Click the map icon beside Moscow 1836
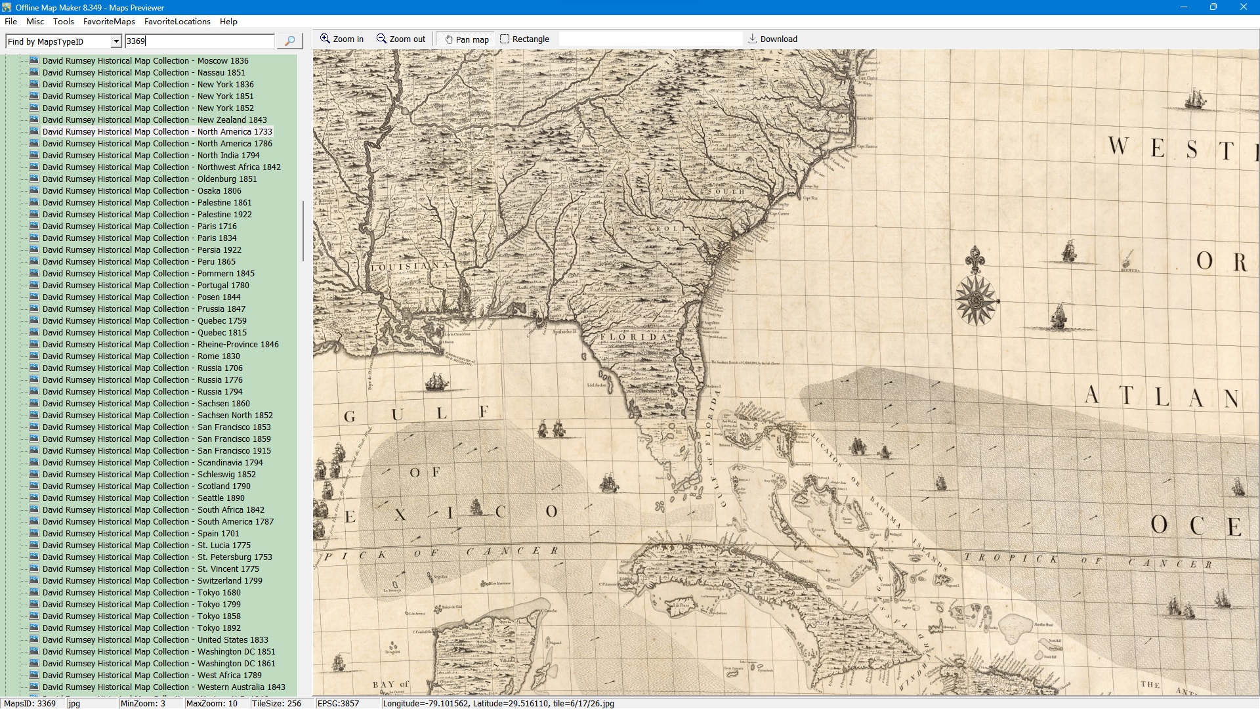Image resolution: width=1260 pixels, height=709 pixels. pyautogui.click(x=35, y=60)
